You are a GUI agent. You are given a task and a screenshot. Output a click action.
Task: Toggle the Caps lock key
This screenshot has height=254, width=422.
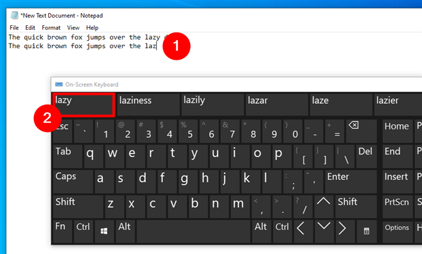[73, 181]
